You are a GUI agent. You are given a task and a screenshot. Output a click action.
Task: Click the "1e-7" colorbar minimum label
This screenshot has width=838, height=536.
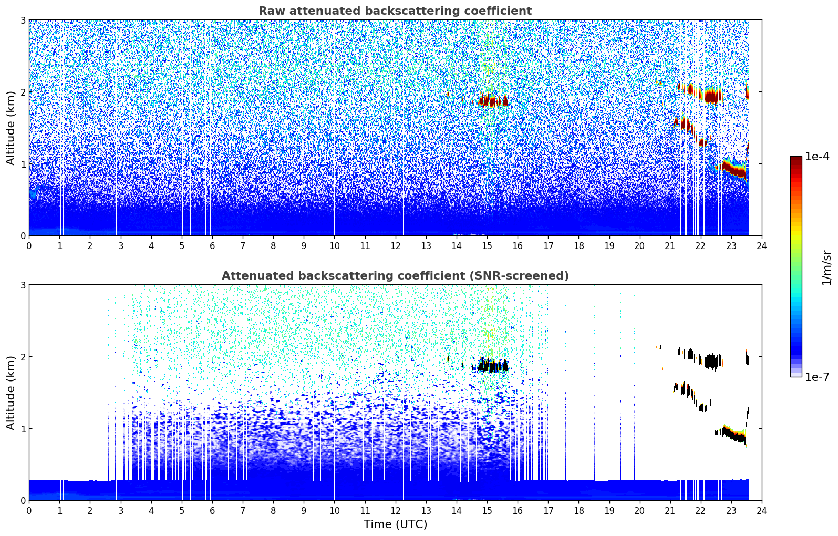pos(818,377)
